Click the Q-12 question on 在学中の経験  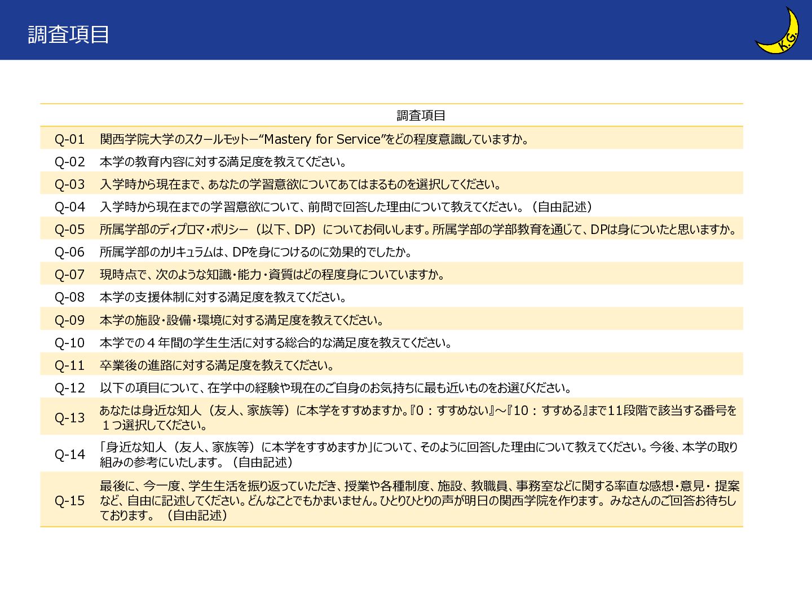coord(337,388)
